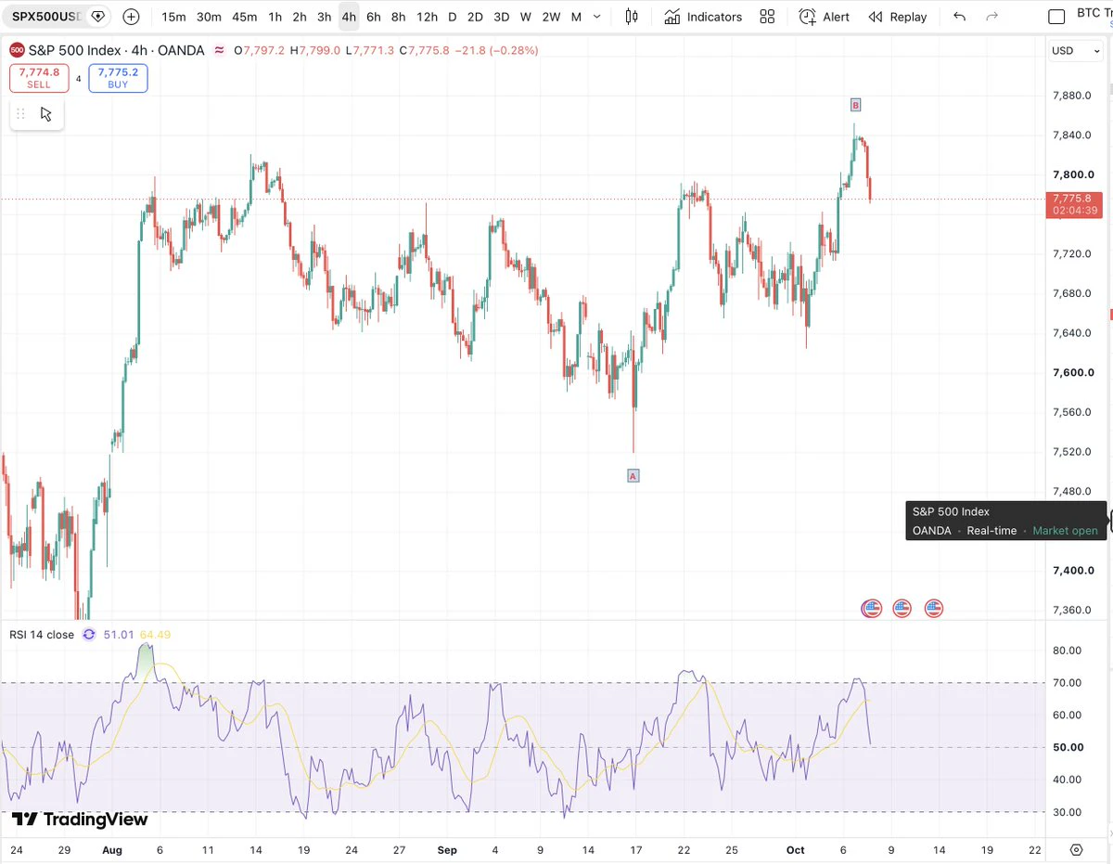Open the first US economic event flag

(871, 609)
